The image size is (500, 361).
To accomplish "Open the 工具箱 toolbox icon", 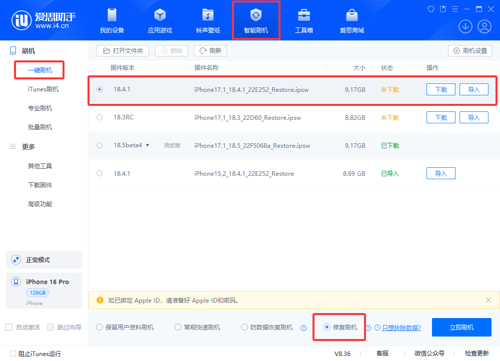I will pyautogui.click(x=303, y=15).
